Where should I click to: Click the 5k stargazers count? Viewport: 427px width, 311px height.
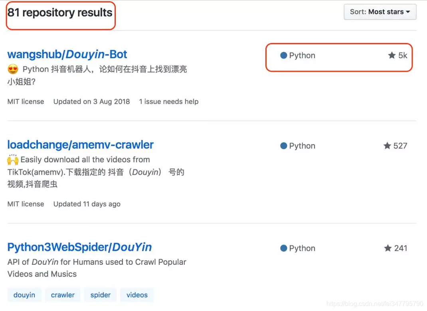(403, 55)
